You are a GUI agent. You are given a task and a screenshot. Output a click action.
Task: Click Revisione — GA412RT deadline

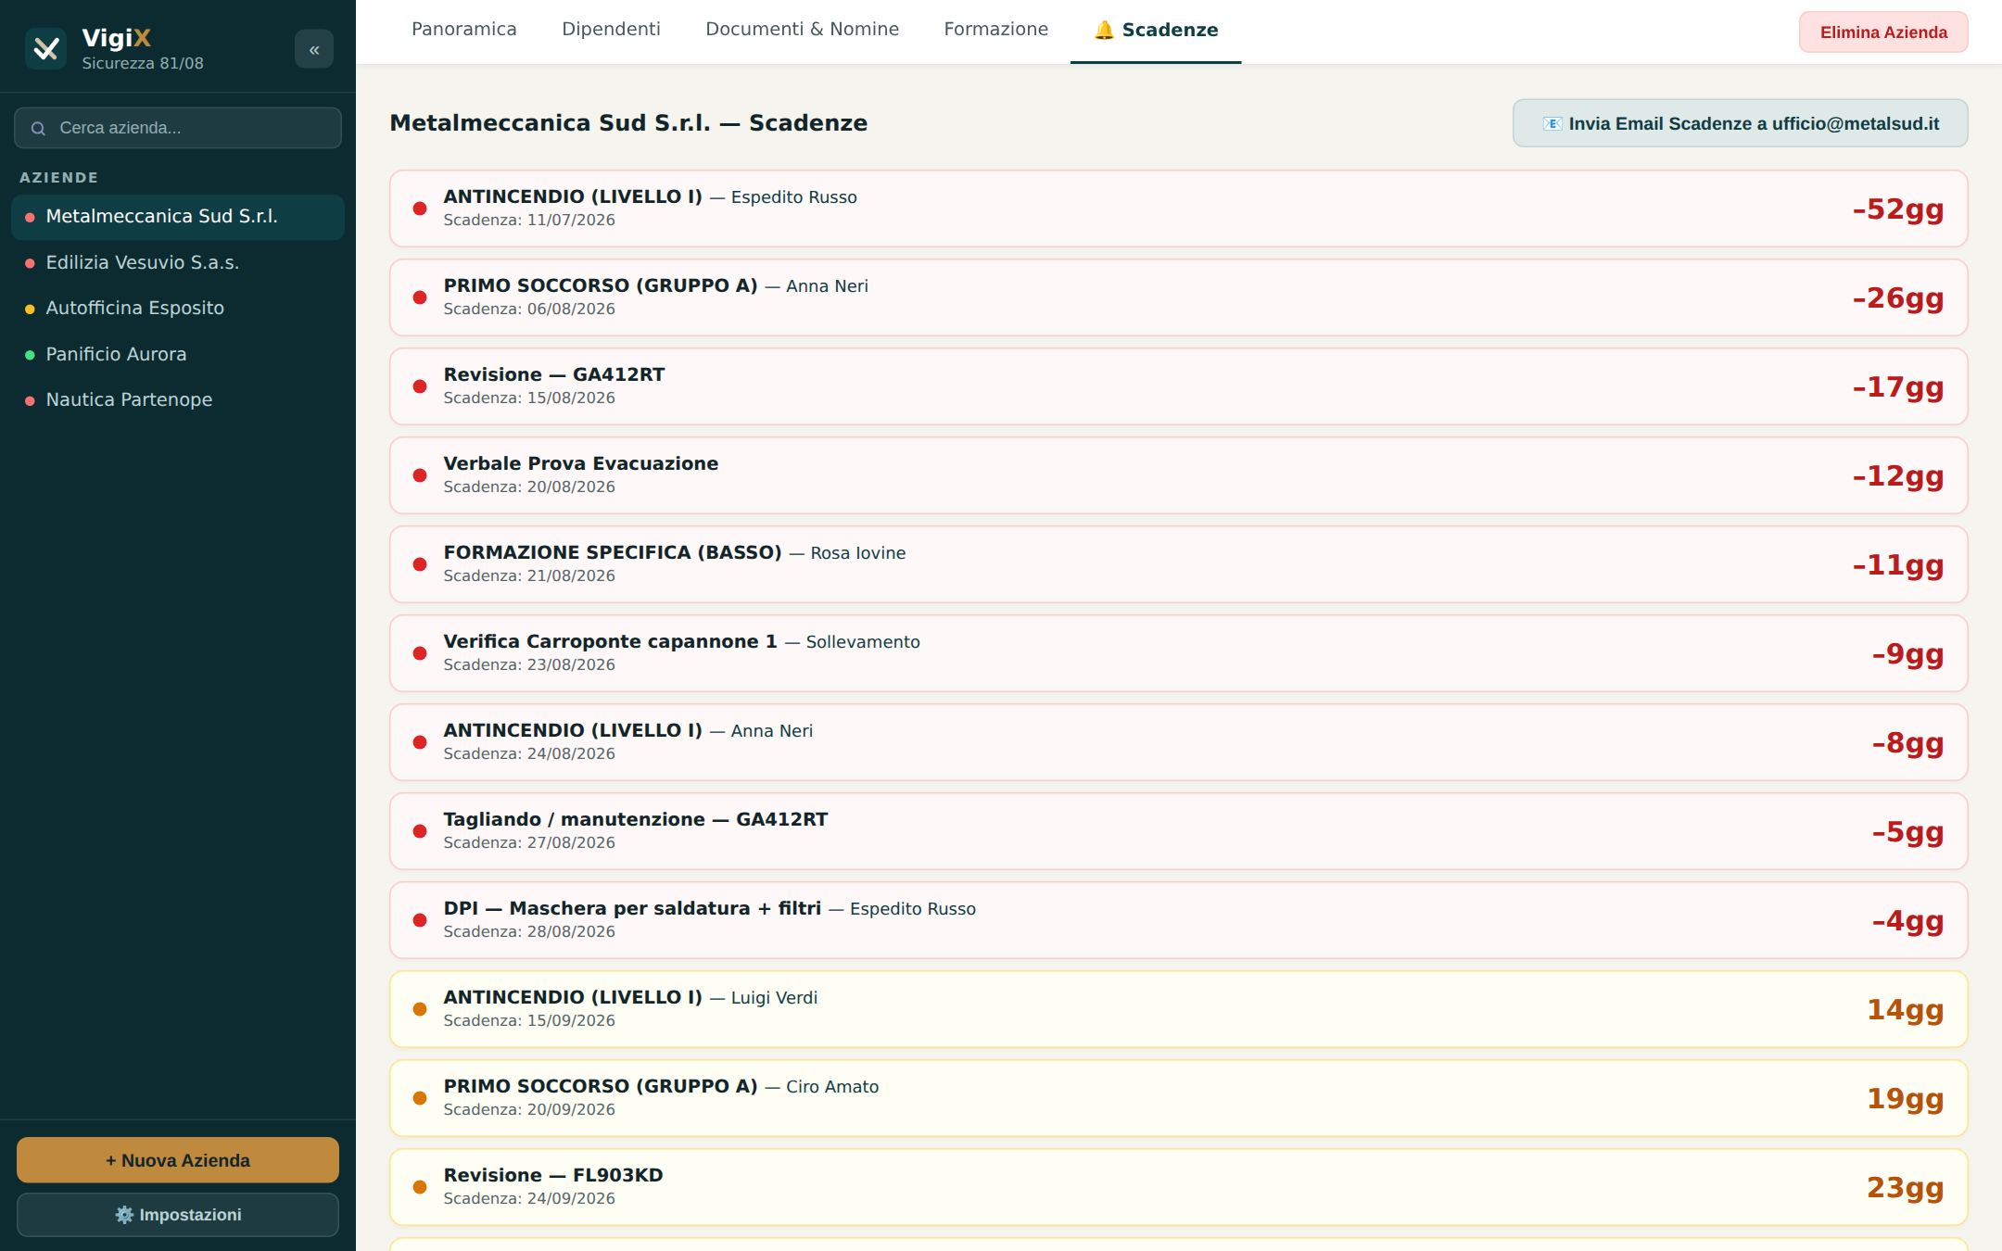[1179, 386]
